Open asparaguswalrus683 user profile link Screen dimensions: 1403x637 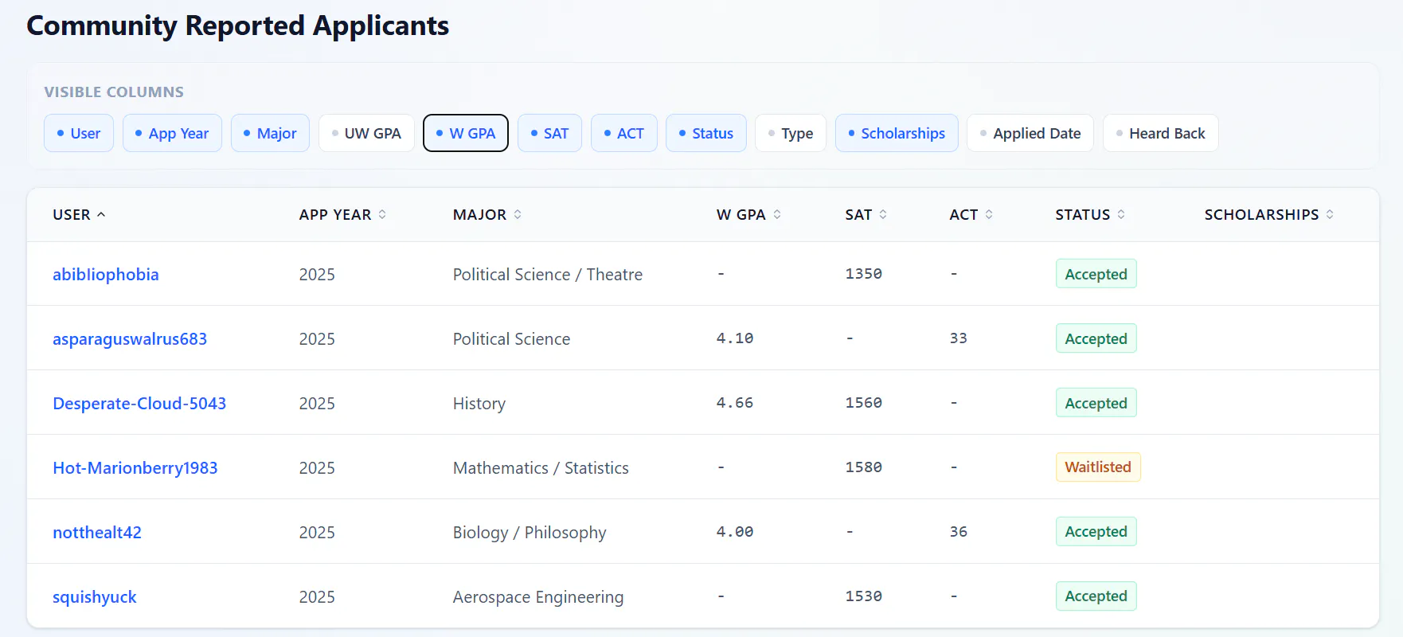pos(130,339)
